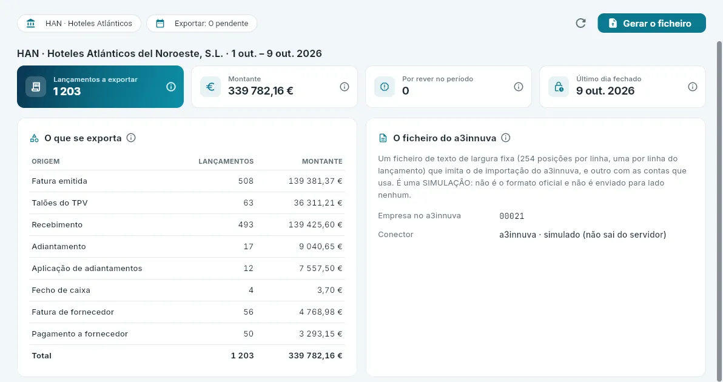Image resolution: width=723 pixels, height=382 pixels.
Task: Select the Recebimento row label
Action: point(57,225)
